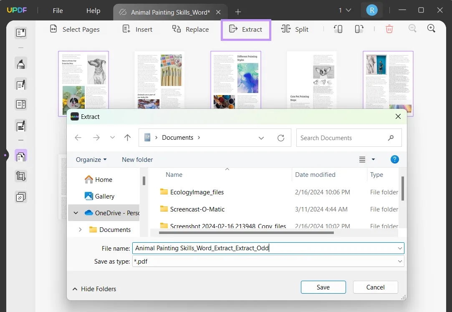Click Hide Folders toggle
This screenshot has width=452, height=312.
[94, 289]
